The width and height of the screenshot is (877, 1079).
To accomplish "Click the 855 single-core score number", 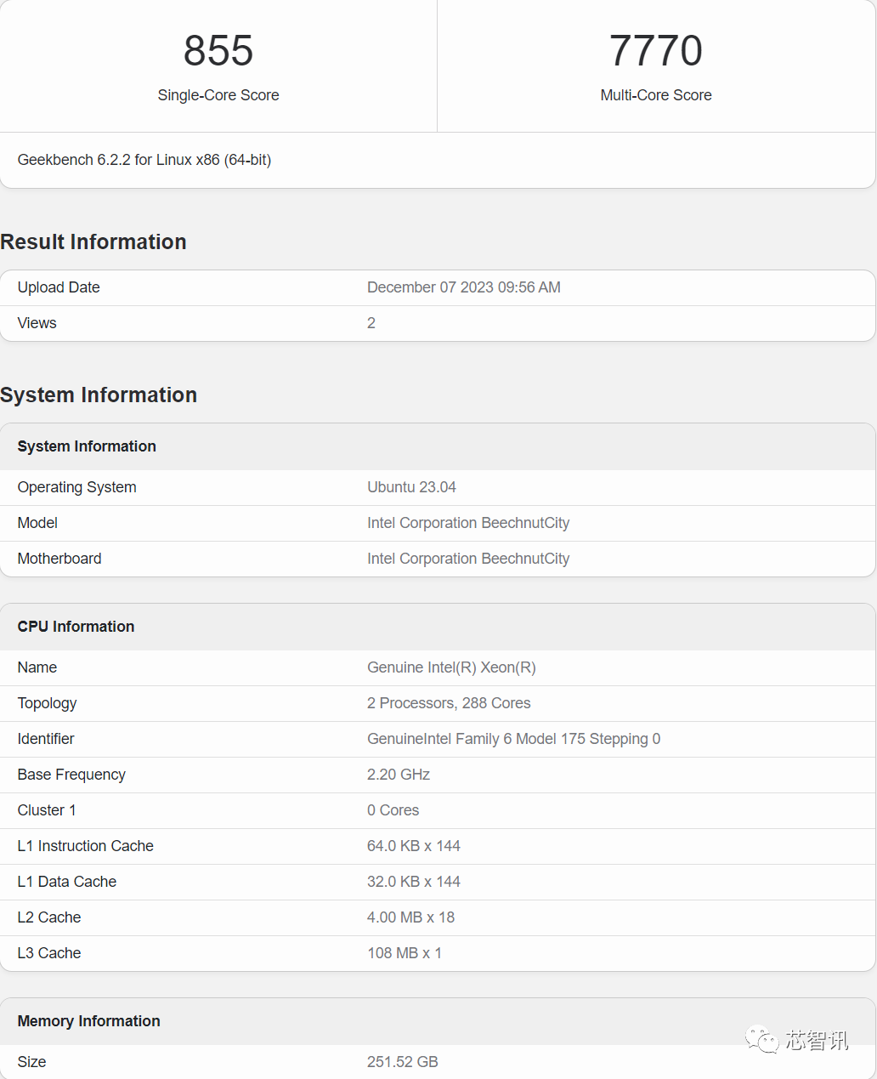I will pos(218,51).
